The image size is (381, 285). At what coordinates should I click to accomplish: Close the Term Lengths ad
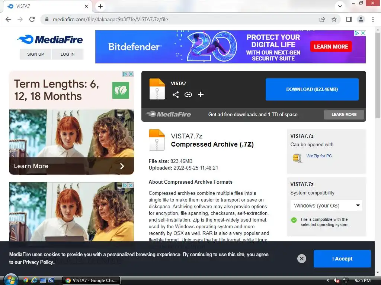[131, 74]
